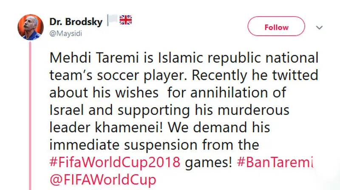
Task: Click the UK flag emoji icon
Action: [x=126, y=20]
